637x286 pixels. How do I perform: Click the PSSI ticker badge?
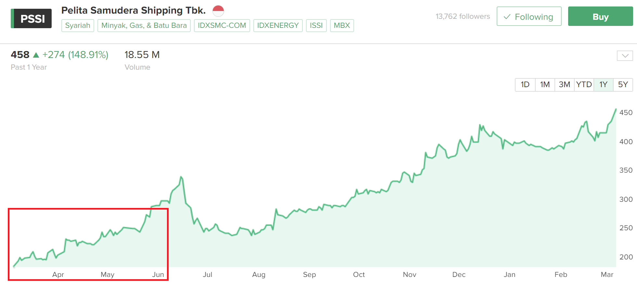click(x=31, y=18)
